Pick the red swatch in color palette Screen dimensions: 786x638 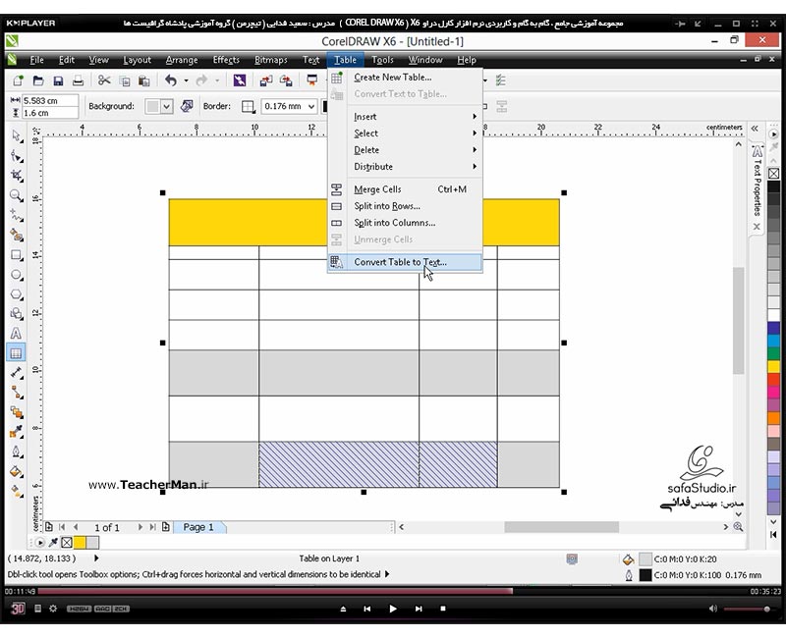(773, 380)
